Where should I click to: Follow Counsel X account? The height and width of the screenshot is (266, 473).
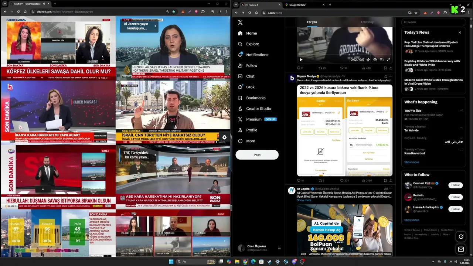[455, 185]
